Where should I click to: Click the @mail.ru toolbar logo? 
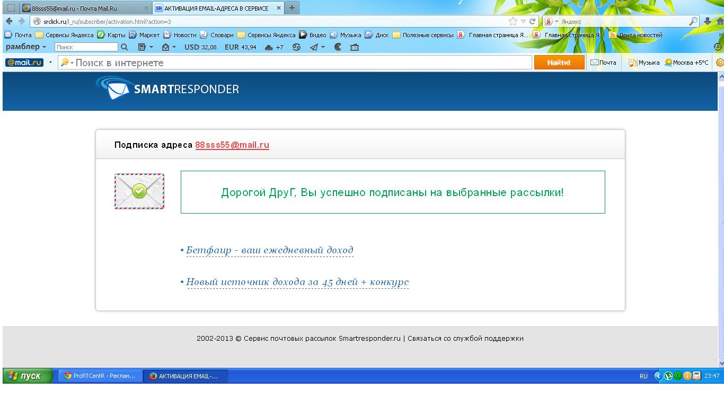pos(24,63)
